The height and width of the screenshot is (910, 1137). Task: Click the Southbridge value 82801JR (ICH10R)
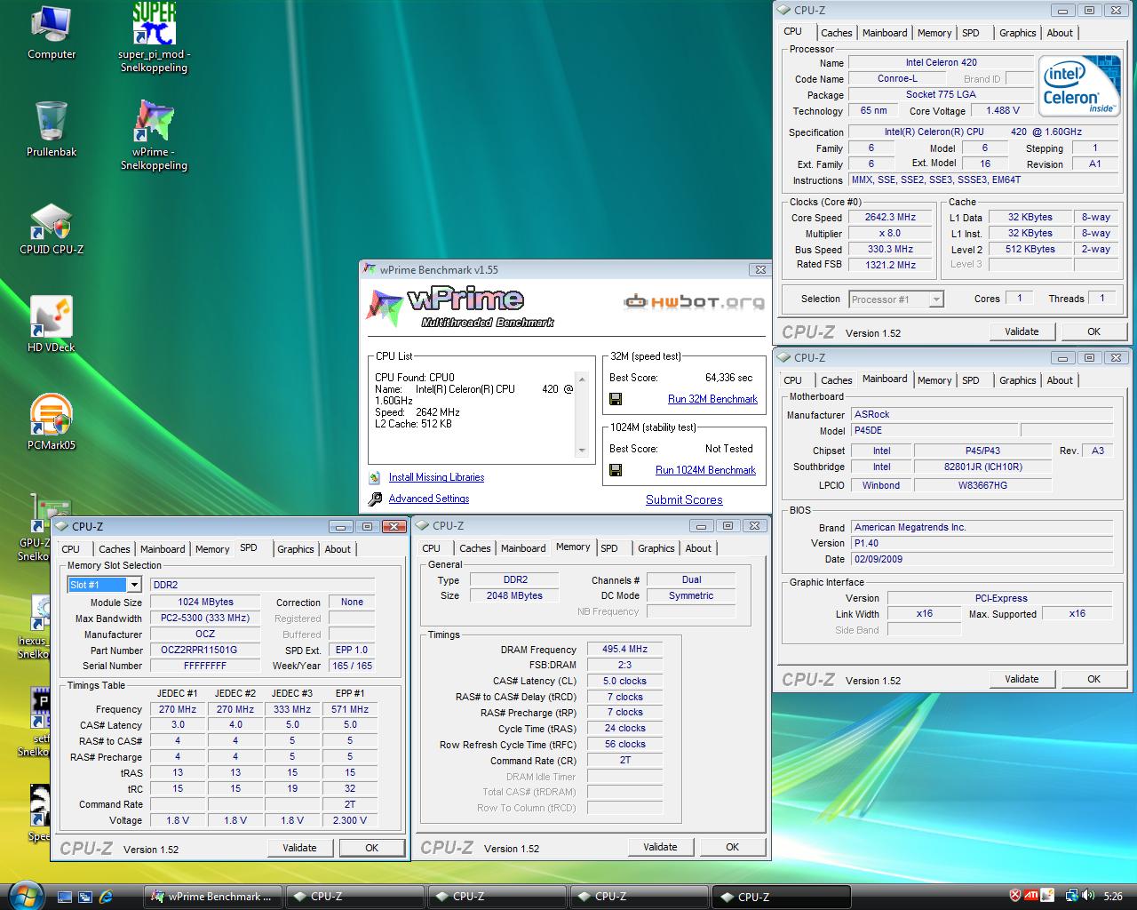tap(982, 467)
